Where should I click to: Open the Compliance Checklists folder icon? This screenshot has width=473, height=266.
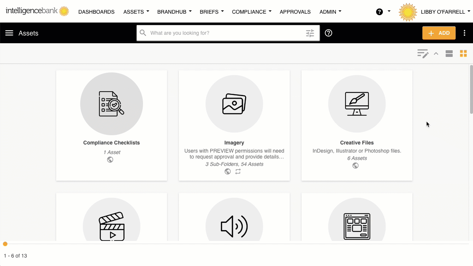click(112, 104)
